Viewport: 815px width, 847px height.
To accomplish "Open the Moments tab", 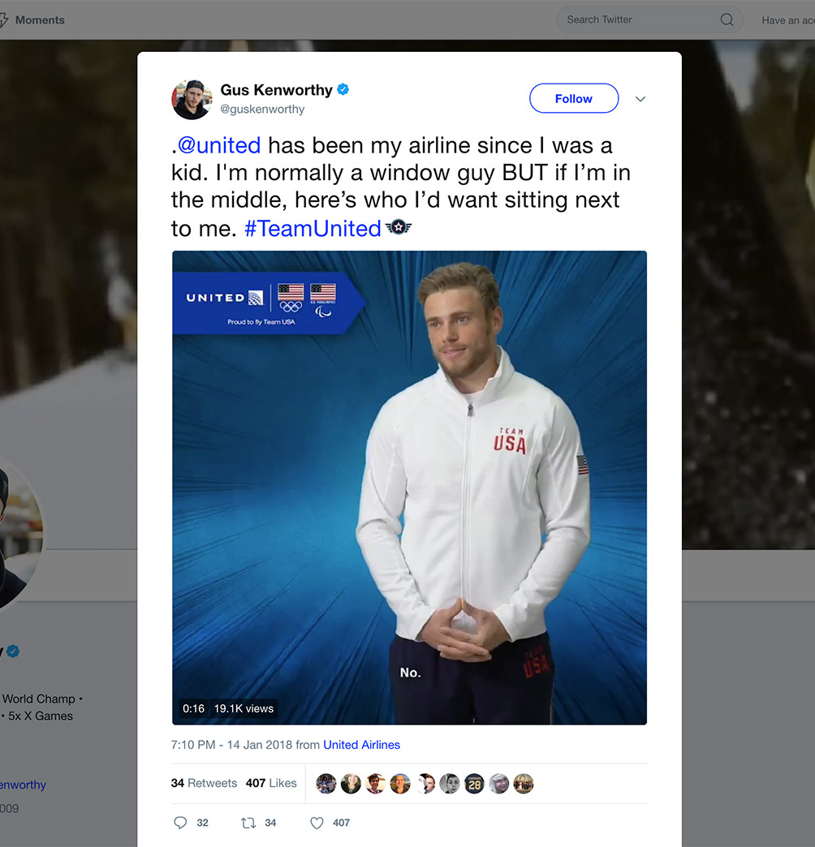I will [40, 20].
